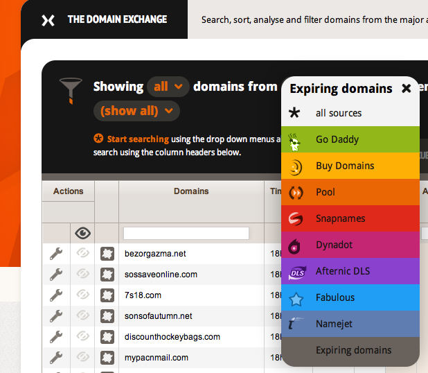Image resolution: width=428 pixels, height=373 pixels.
Task: Click domain discounthockeybags.com
Action: click(x=172, y=337)
